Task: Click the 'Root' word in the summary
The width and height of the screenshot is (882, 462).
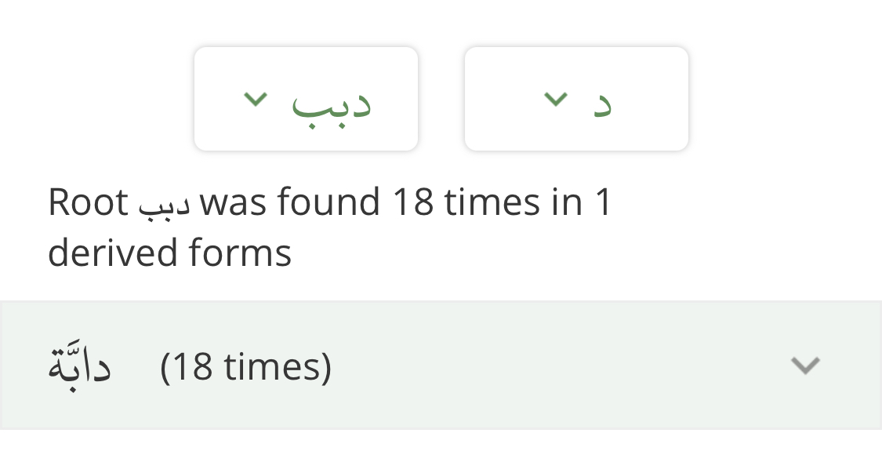Action: 89,202
